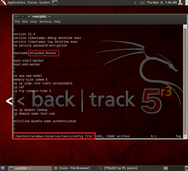Click the clock showing Thu Nov 8
Viewport: 188px width, 171px height.
162,3
